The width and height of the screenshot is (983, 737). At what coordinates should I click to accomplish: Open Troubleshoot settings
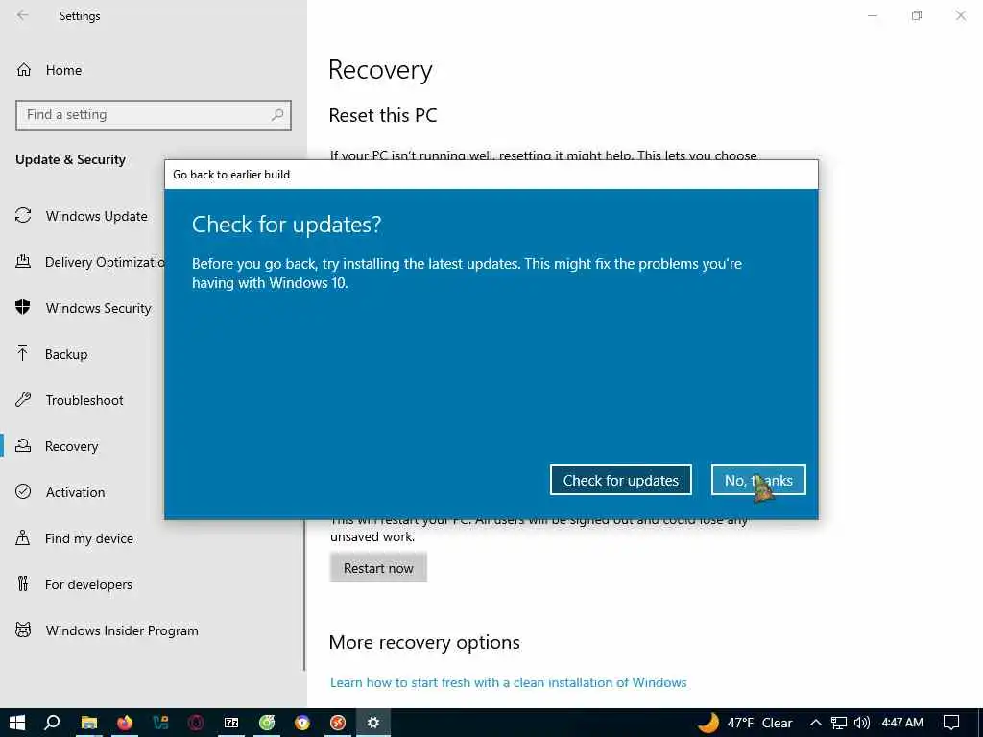pyautogui.click(x=84, y=400)
